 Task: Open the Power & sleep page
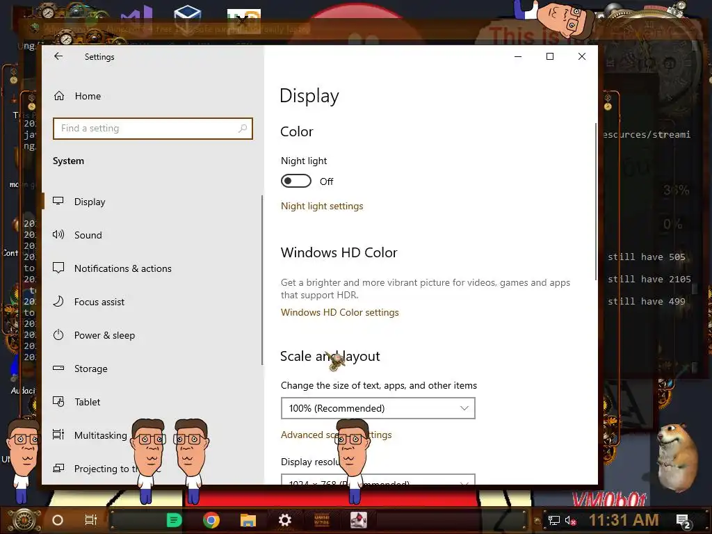94,335
